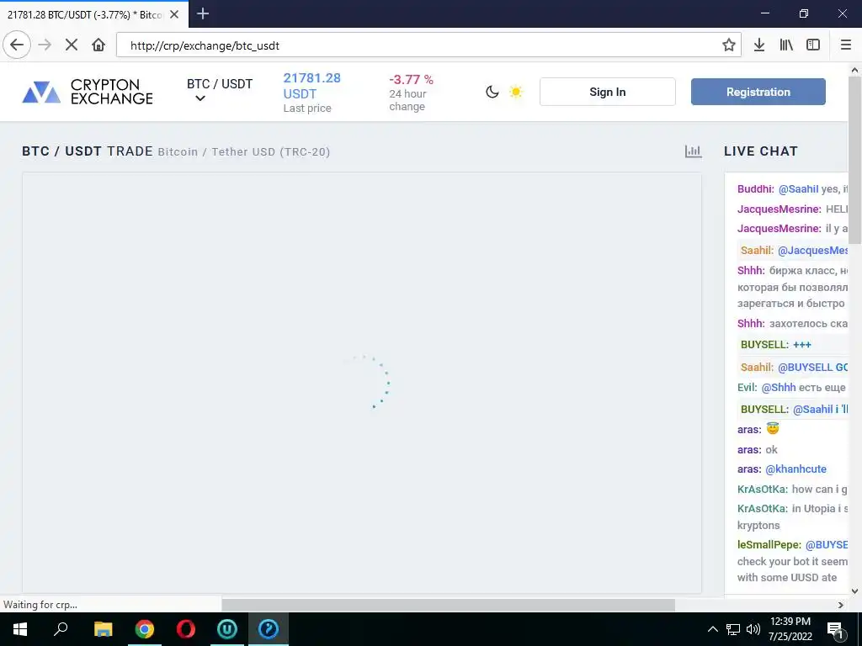Open the volume tray icon
This screenshot has width=862, height=646.
pos(753,629)
